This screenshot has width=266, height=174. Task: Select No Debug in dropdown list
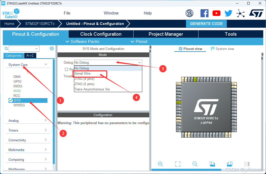(x=108, y=68)
